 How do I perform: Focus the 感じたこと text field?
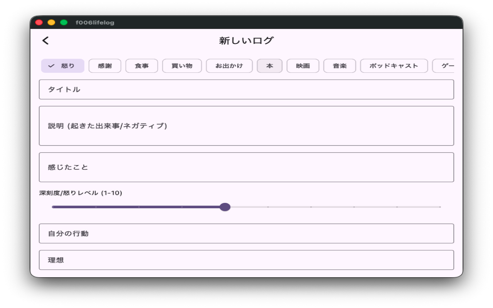(x=246, y=167)
